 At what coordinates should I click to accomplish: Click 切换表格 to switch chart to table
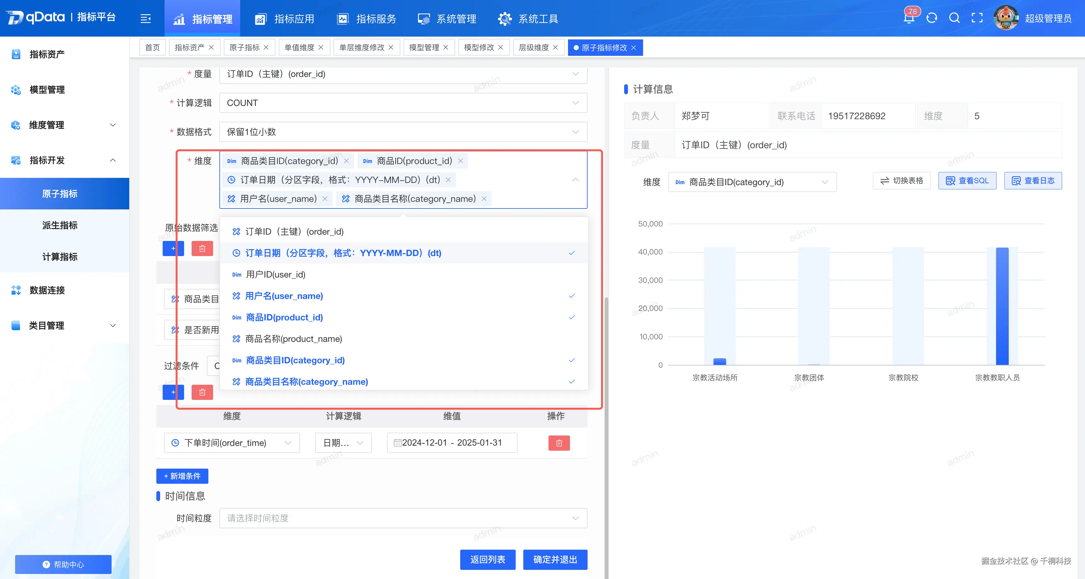[x=901, y=180]
